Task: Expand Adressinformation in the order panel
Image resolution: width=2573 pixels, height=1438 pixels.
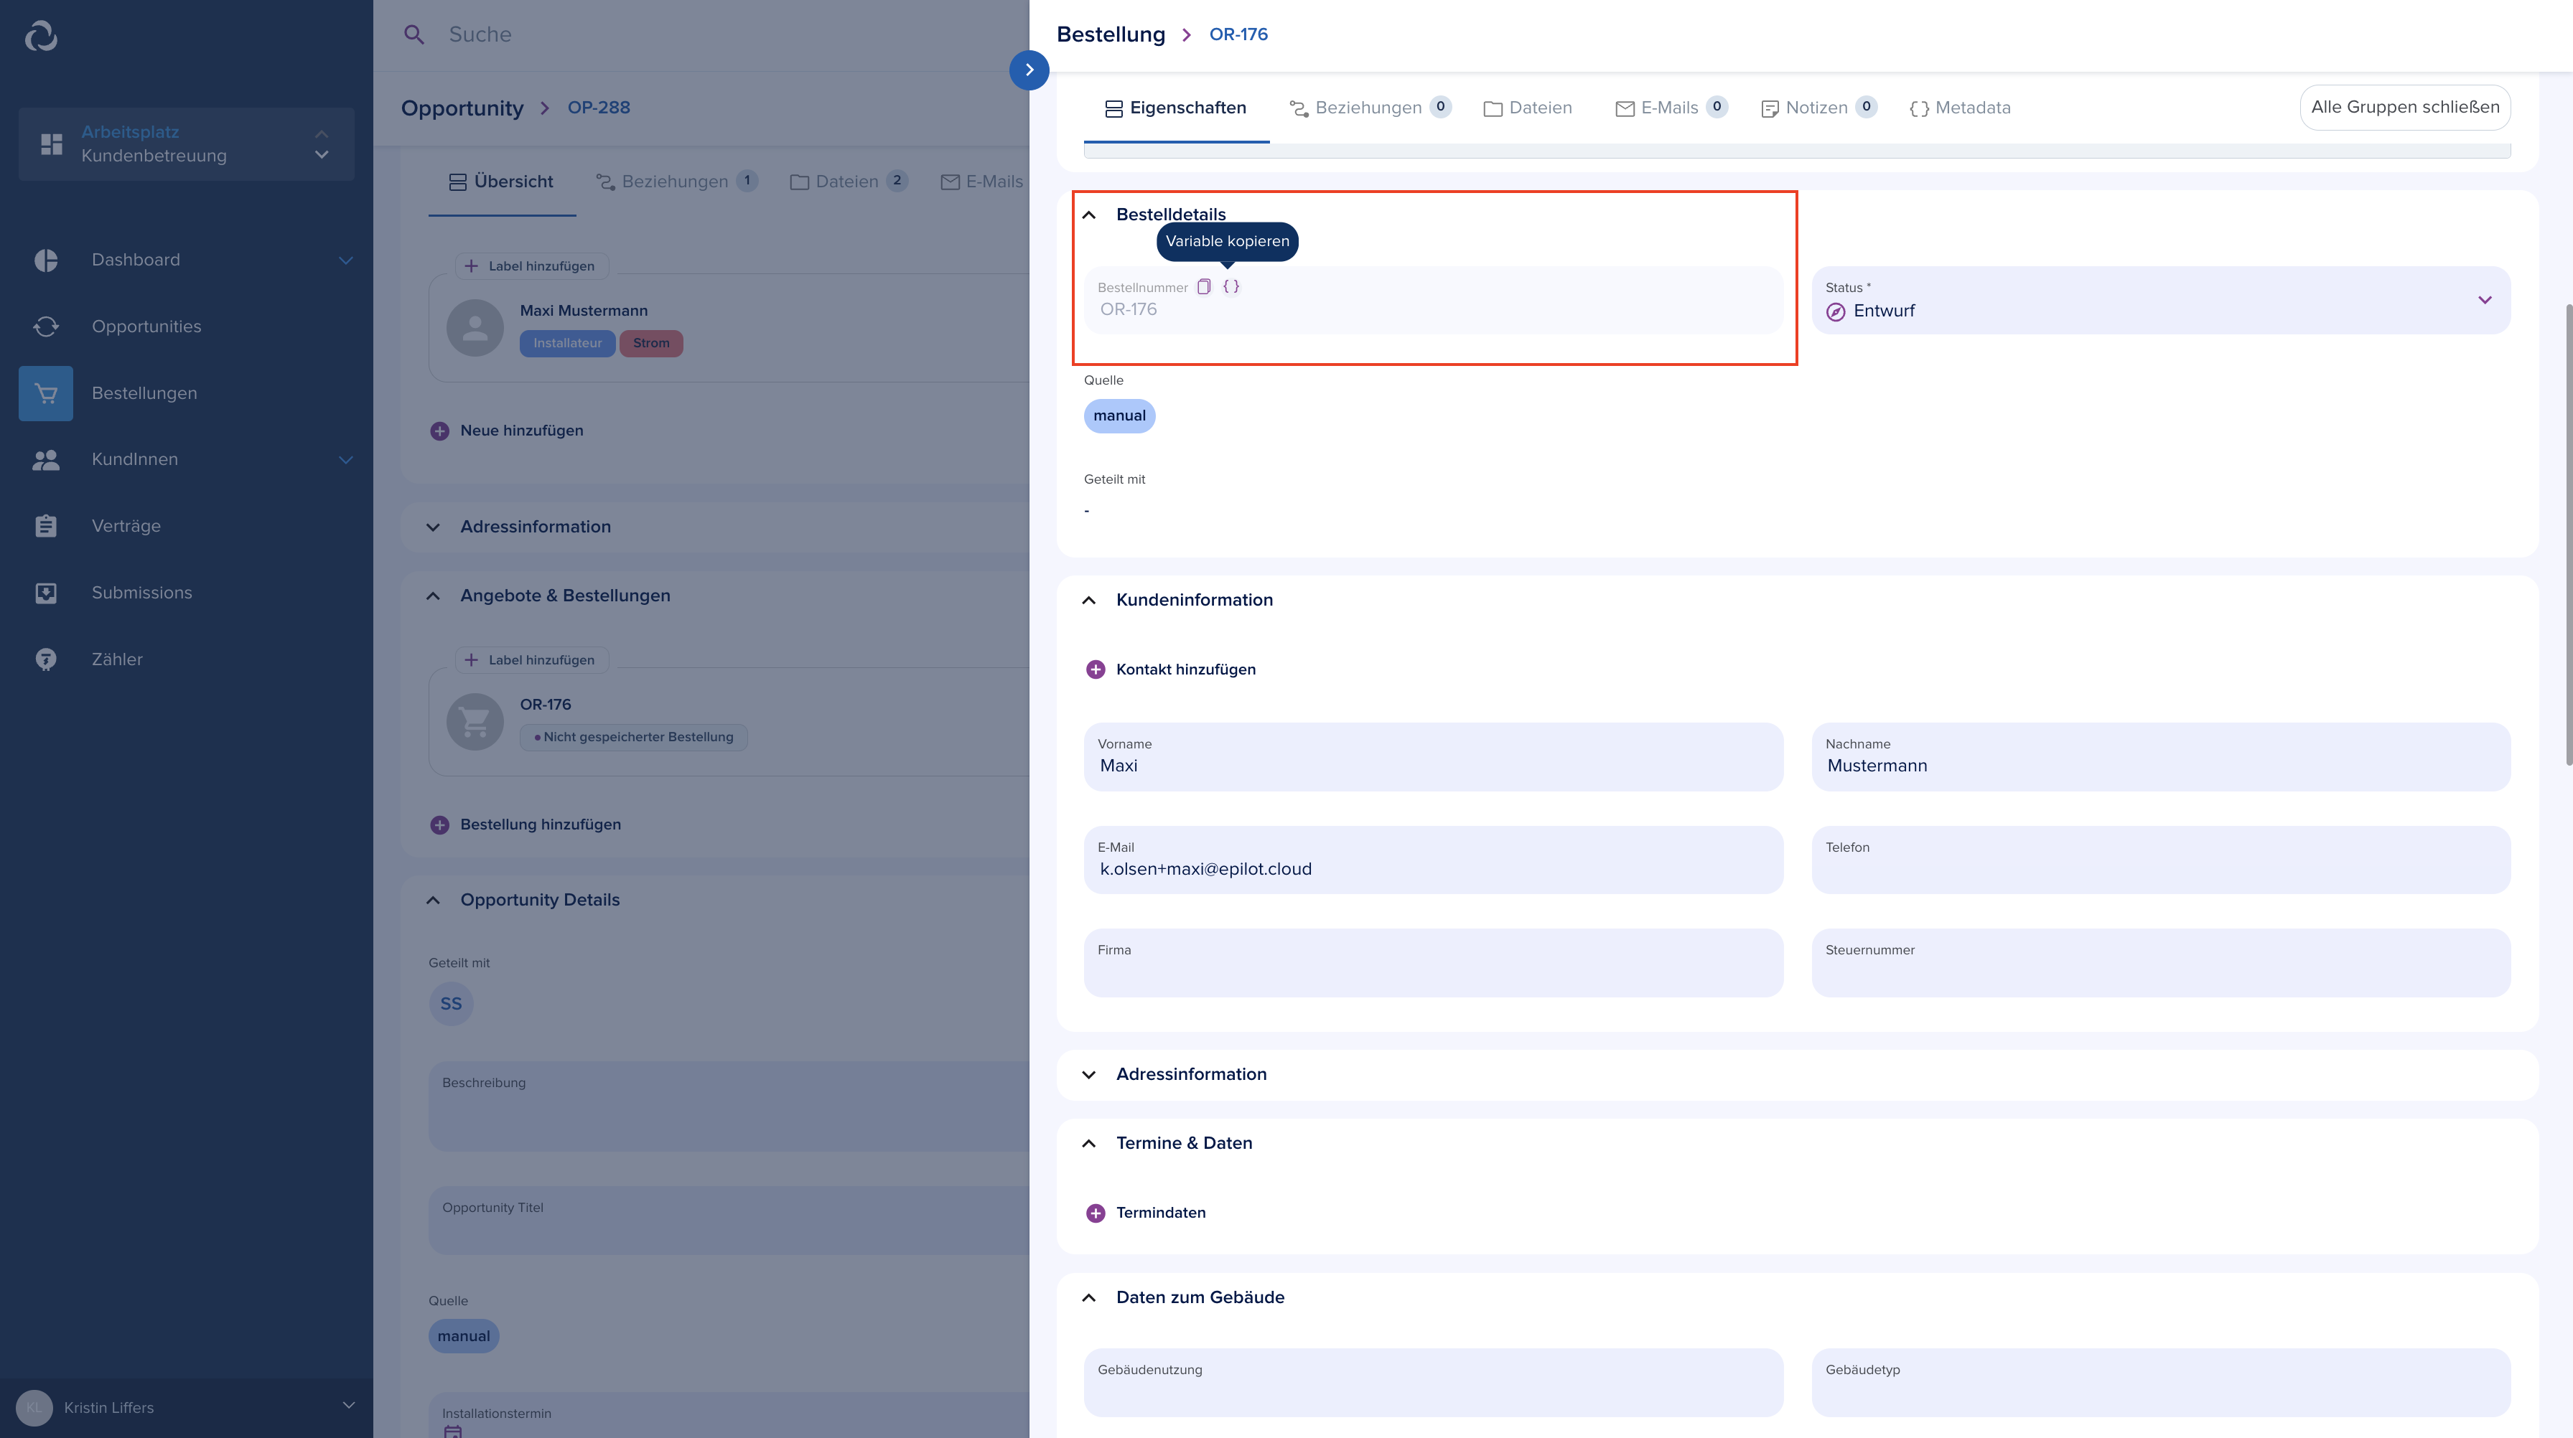Action: (x=1089, y=1074)
